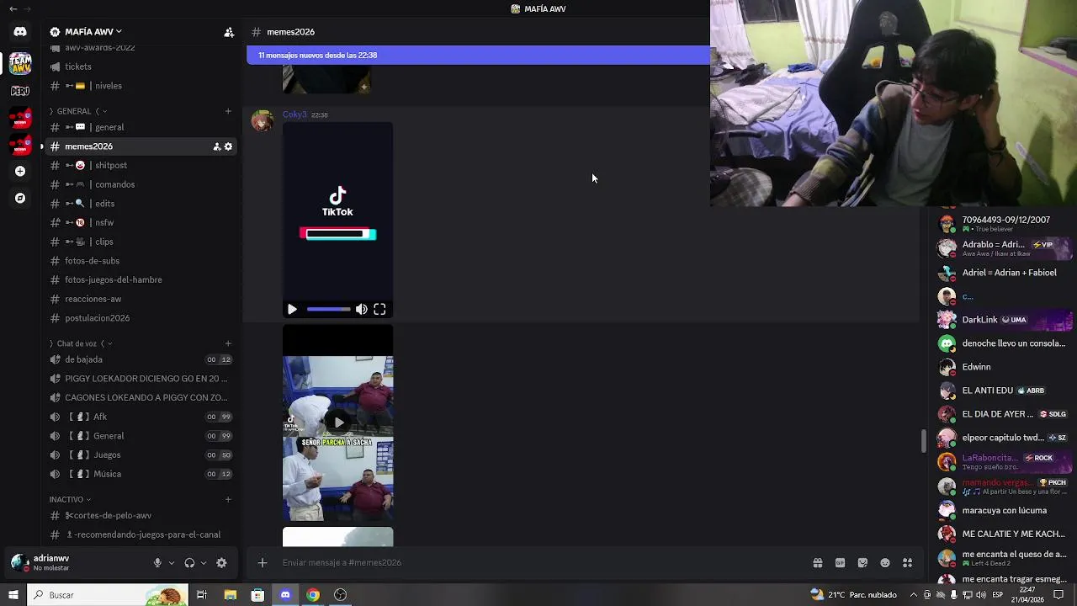1077x606 pixels.
Task: Add a server with plus icon
Action: 20,171
